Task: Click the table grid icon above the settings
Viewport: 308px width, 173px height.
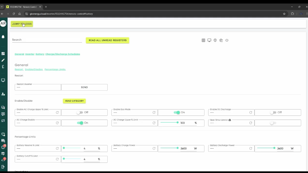Action: (x=203, y=40)
